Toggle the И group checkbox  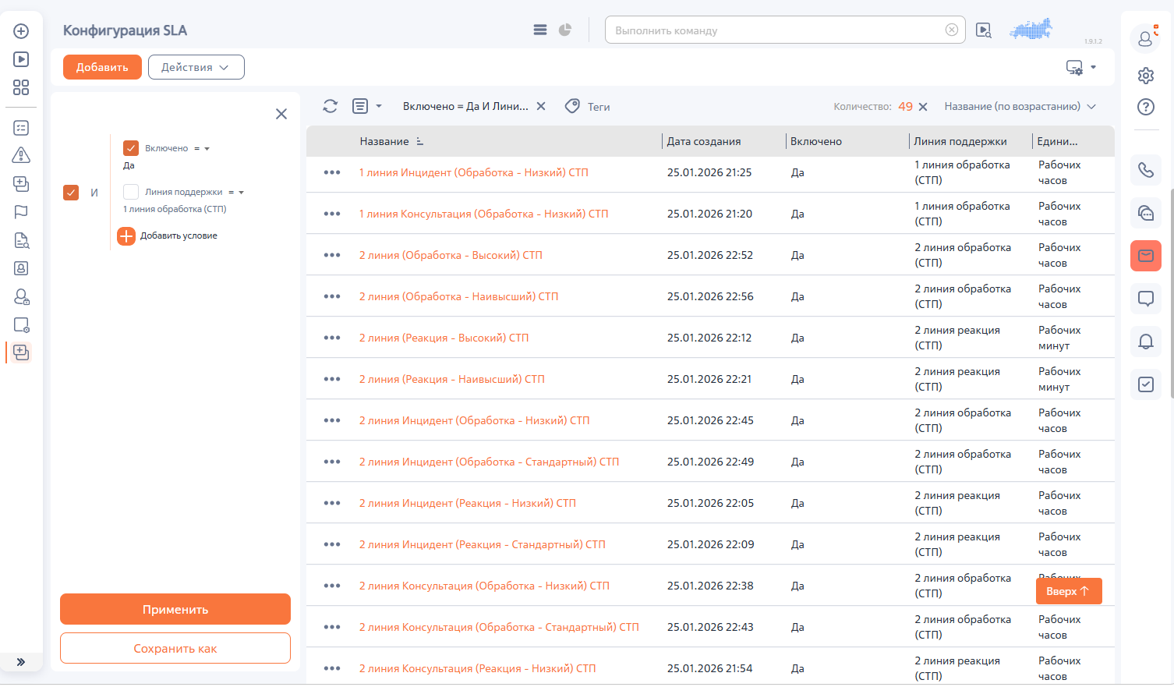click(71, 193)
